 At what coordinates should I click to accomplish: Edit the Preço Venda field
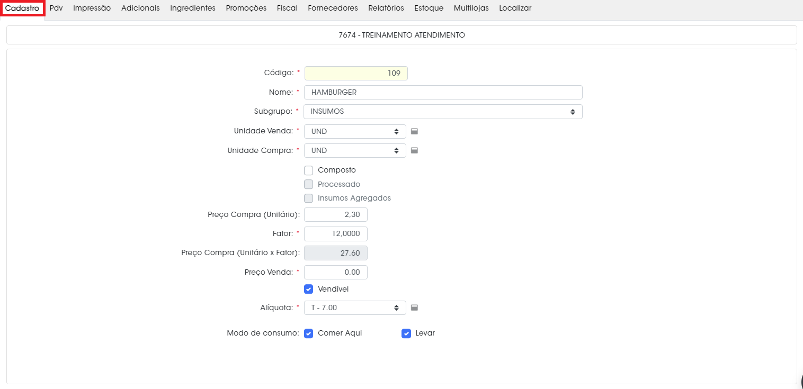click(x=336, y=272)
